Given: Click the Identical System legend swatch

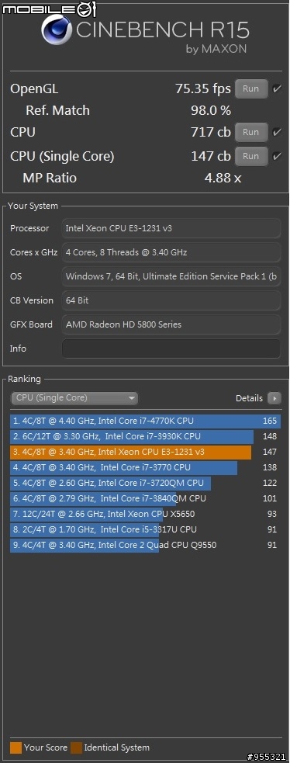Looking at the screenshot, I should [x=76, y=747].
